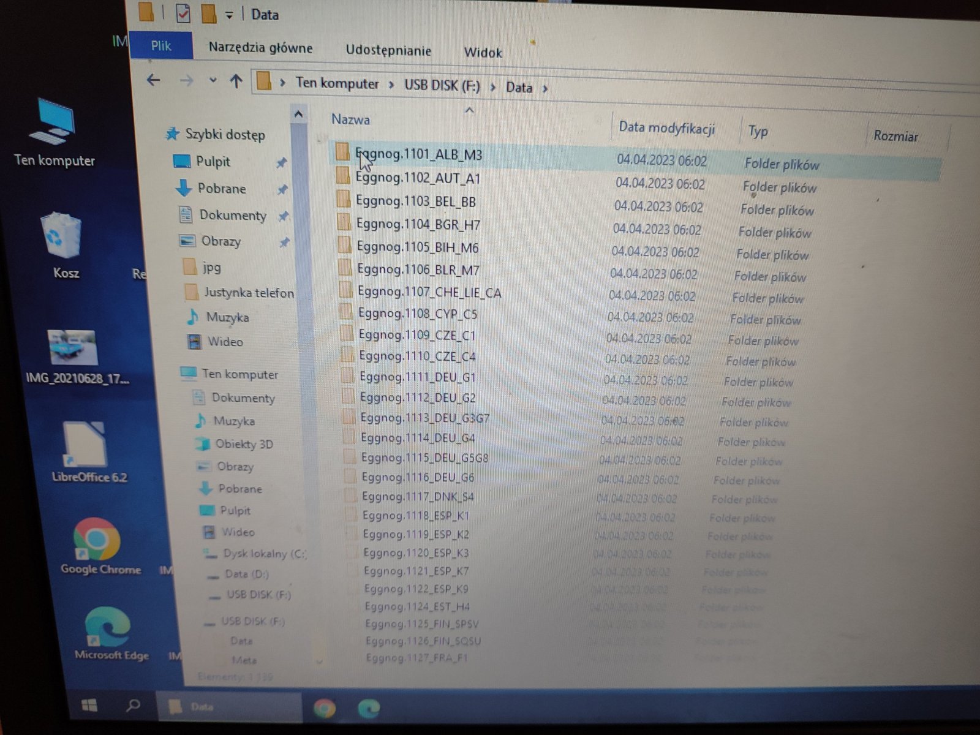The width and height of the screenshot is (980, 735).
Task: Select folder Eggnog.1101_ALB_M3
Action: tap(419, 154)
